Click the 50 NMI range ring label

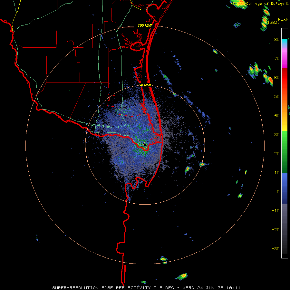point(145,85)
